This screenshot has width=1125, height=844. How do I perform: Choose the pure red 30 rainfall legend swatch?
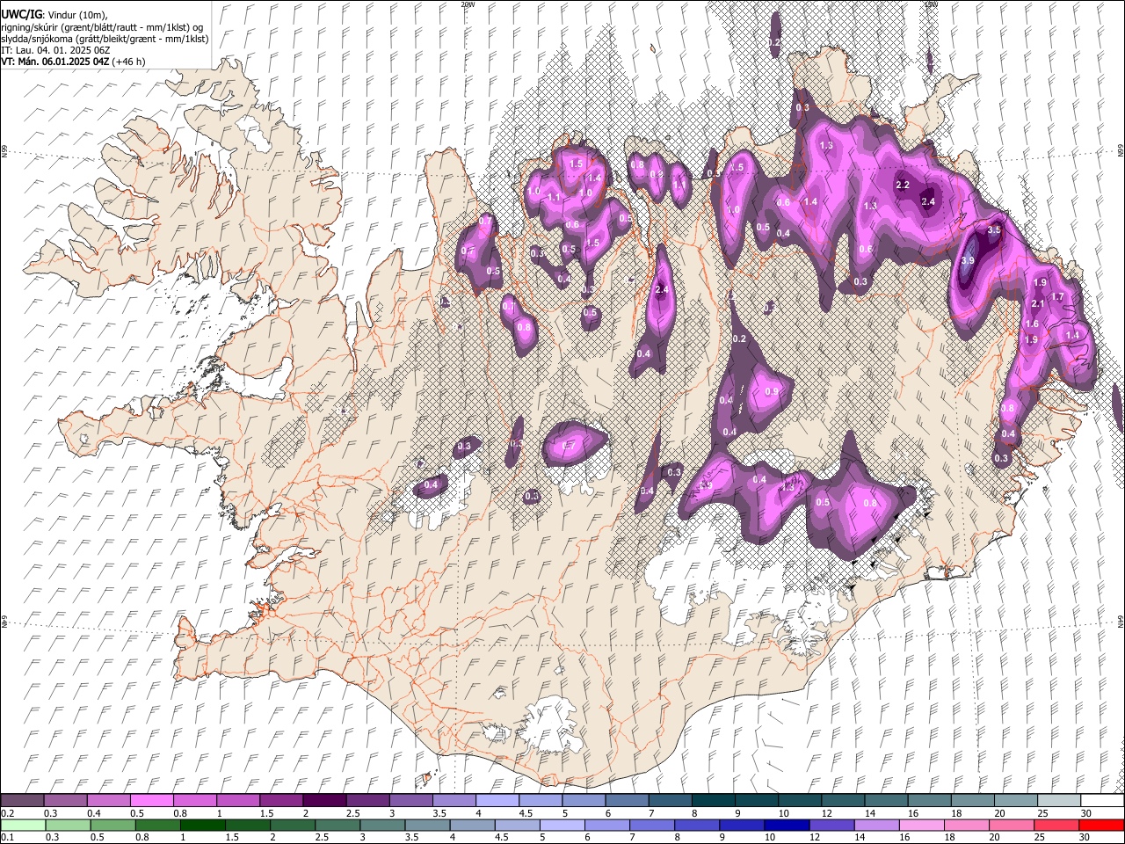tap(1100, 826)
